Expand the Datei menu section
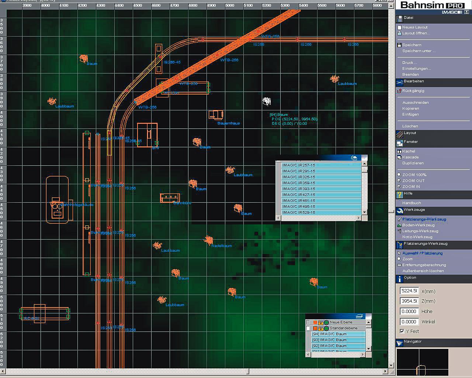472x378 pixels. [x=434, y=19]
